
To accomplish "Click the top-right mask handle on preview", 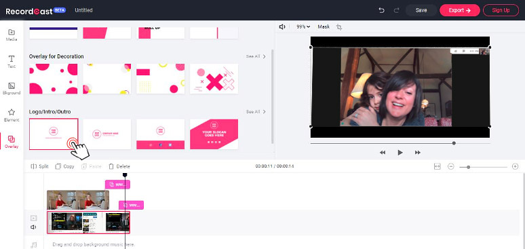I will tap(490, 47).
